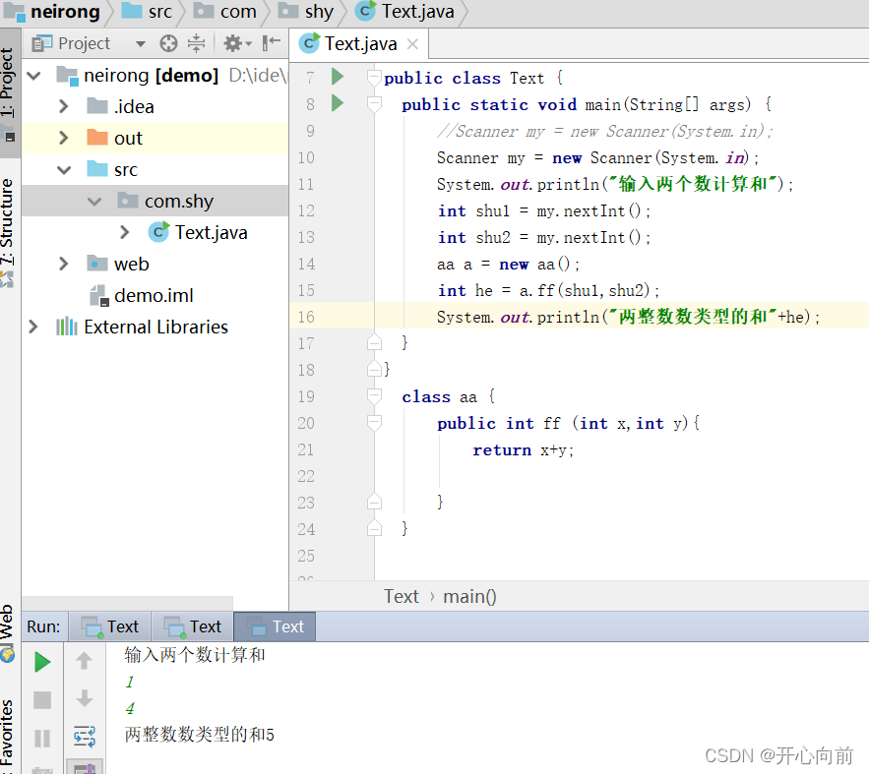869x774 pixels.
Task: Click fold end marker on line 23
Action: click(x=375, y=502)
